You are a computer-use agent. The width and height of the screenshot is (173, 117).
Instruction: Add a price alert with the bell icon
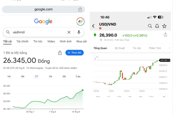[157, 26]
